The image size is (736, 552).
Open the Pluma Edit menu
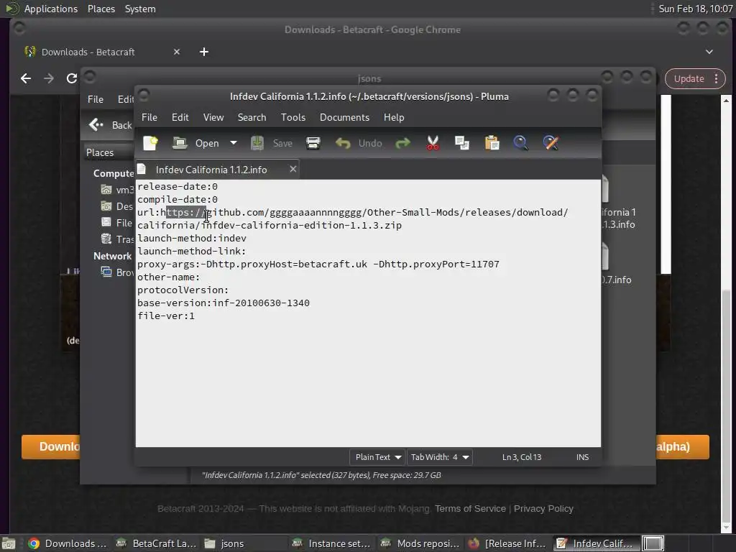click(x=180, y=117)
